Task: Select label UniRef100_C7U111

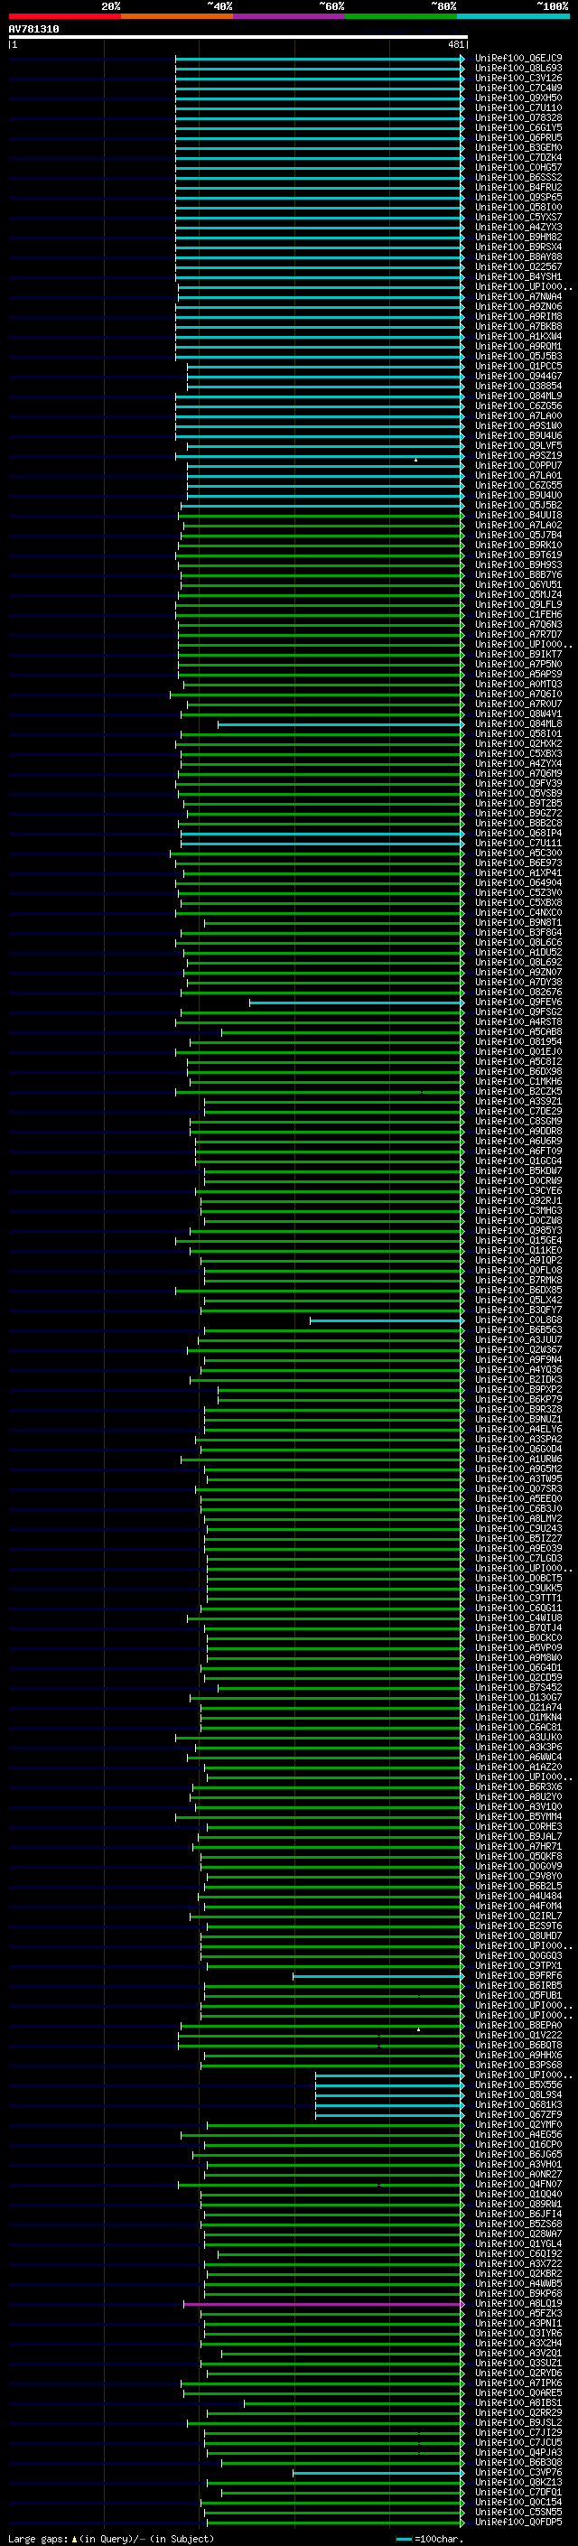Action: coord(518,843)
